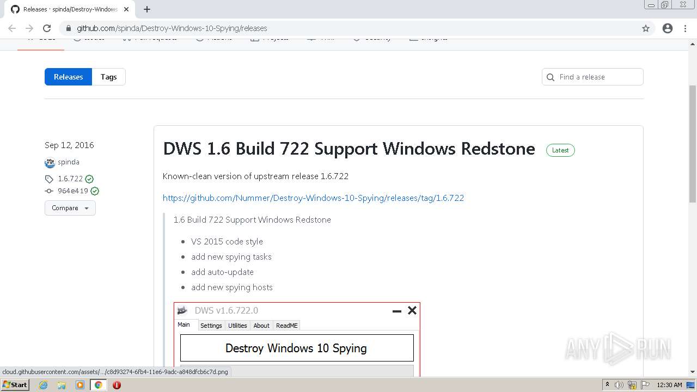This screenshot has width=697, height=392.
Task: Click the verified badge next to tag 1.6.722
Action: (x=89, y=179)
